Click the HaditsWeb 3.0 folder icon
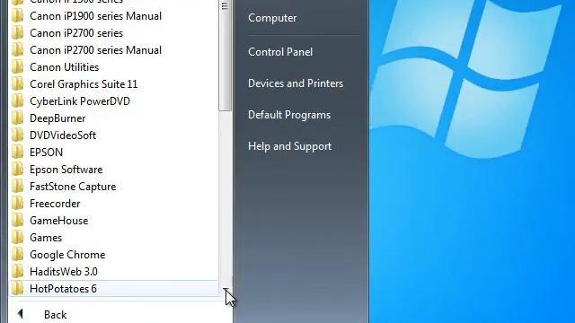 click(17, 271)
